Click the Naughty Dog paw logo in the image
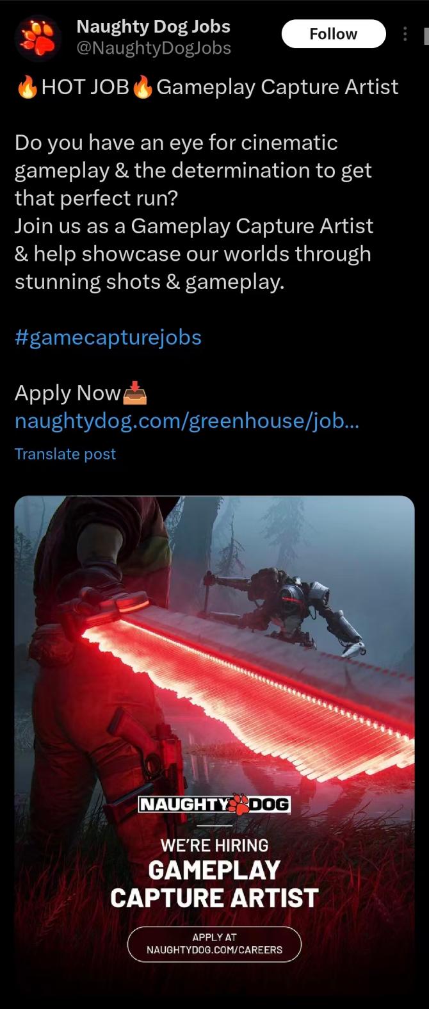The width and height of the screenshot is (429, 1009). point(239,805)
